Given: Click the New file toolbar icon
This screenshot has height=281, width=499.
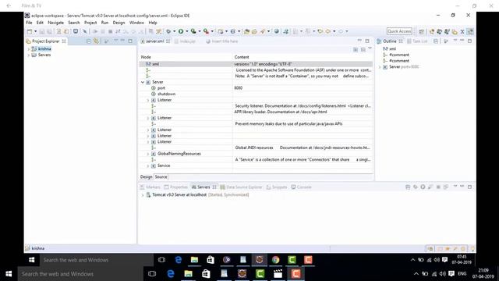Looking at the screenshot, I should tap(30, 31).
